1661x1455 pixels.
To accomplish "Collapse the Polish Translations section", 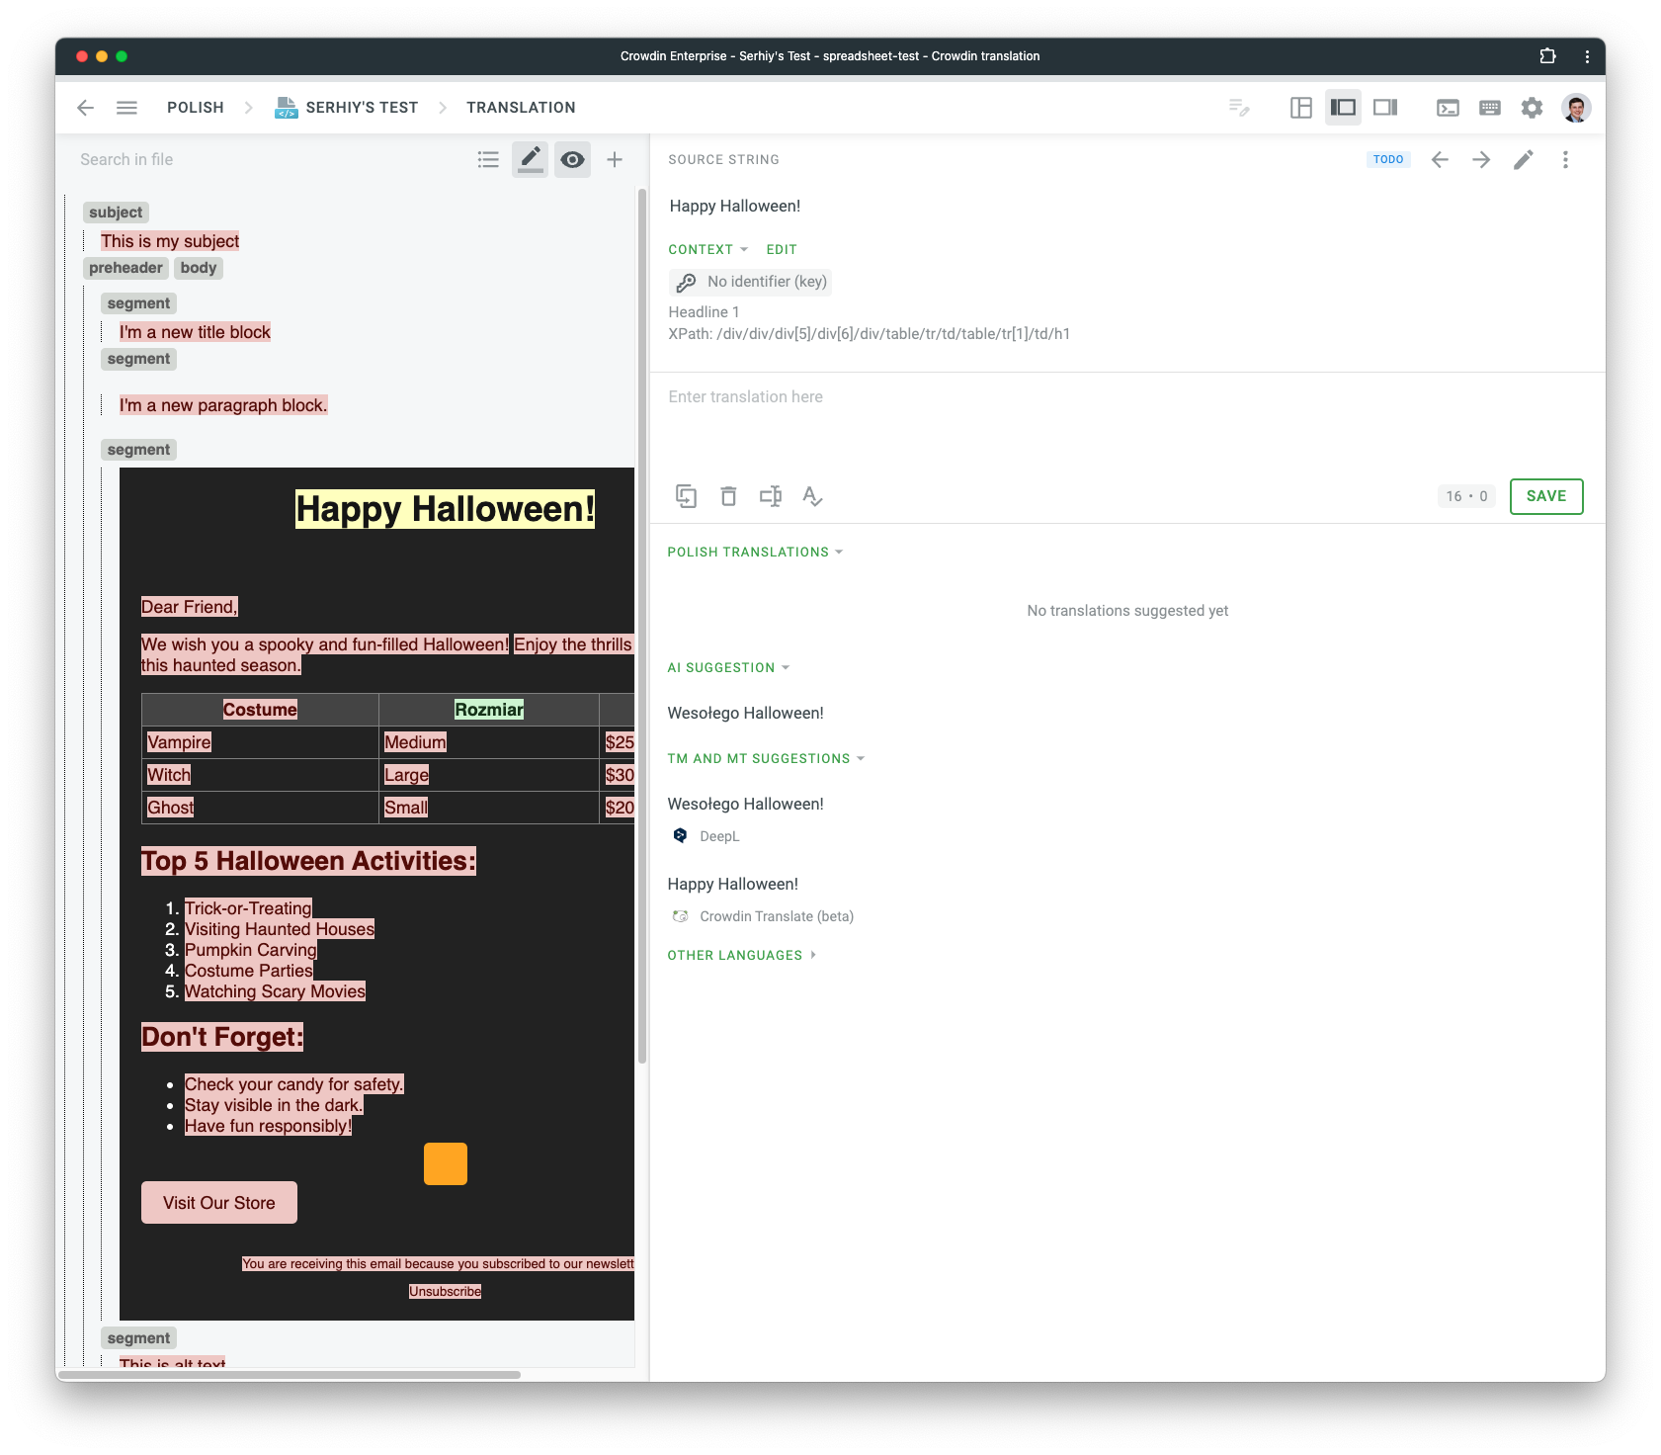I will [x=756, y=553].
